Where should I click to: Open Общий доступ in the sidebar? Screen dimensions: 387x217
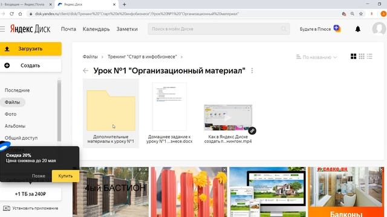[x=21, y=138]
